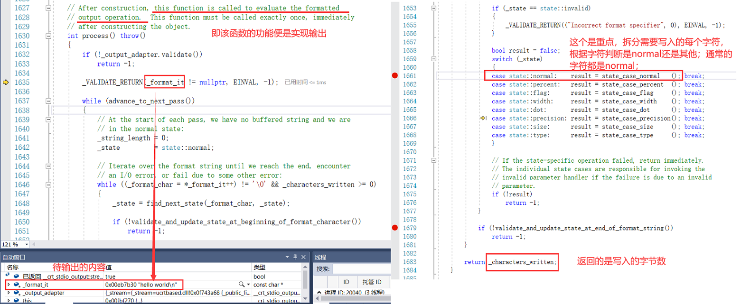Screen dimensions: 750x304
Task: Click the 名称 column header
Action: coord(13,267)
